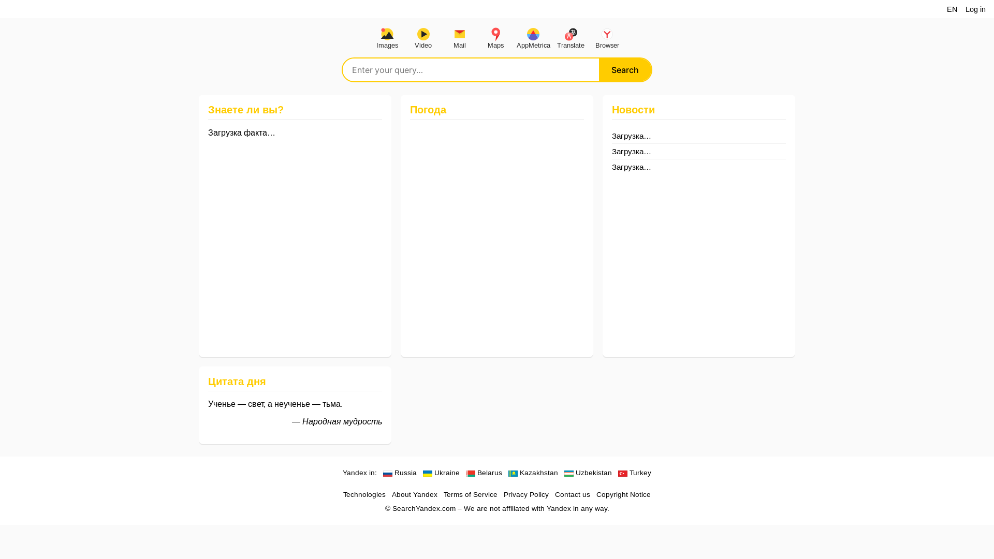This screenshot has width=994, height=559.
Task: Click the Turkey flag icon
Action: (623, 474)
